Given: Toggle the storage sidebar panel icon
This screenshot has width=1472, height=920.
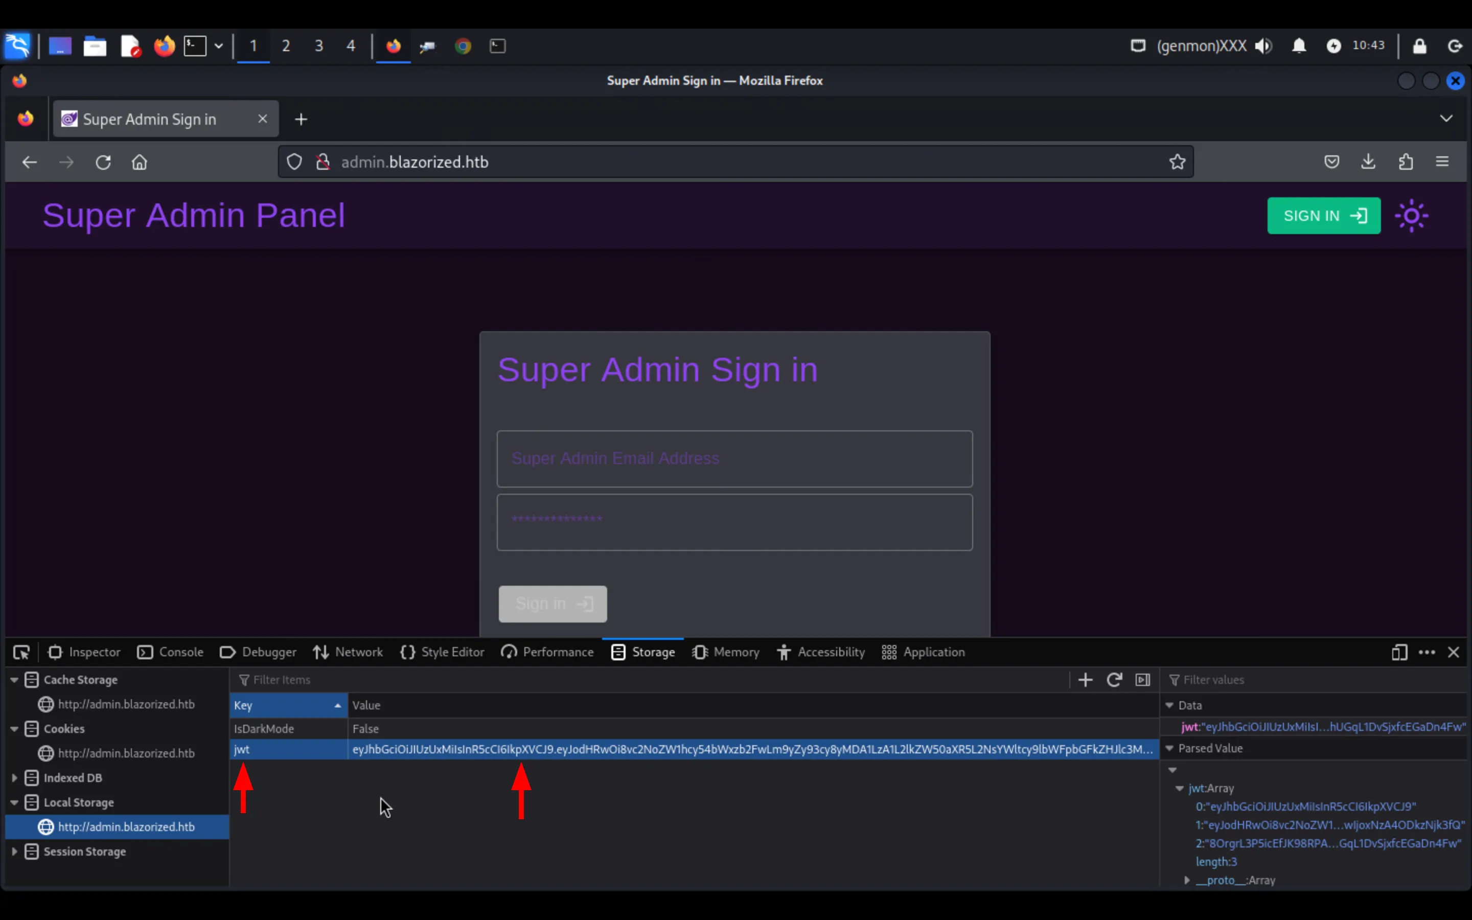Looking at the screenshot, I should click(x=1142, y=680).
